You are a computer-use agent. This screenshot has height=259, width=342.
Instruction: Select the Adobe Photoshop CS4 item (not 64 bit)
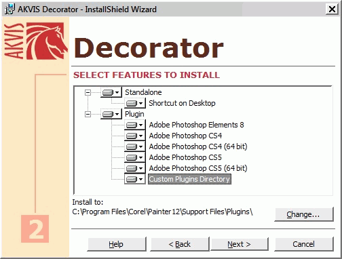tap(185, 136)
